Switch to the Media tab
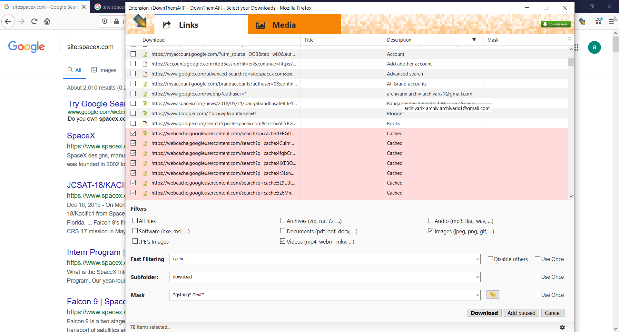This screenshot has height=332, width=619. pos(294,25)
